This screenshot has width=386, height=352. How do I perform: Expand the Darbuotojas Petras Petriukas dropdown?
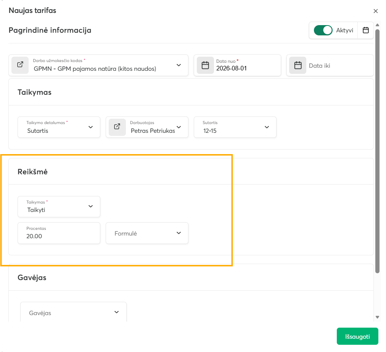tap(179, 127)
